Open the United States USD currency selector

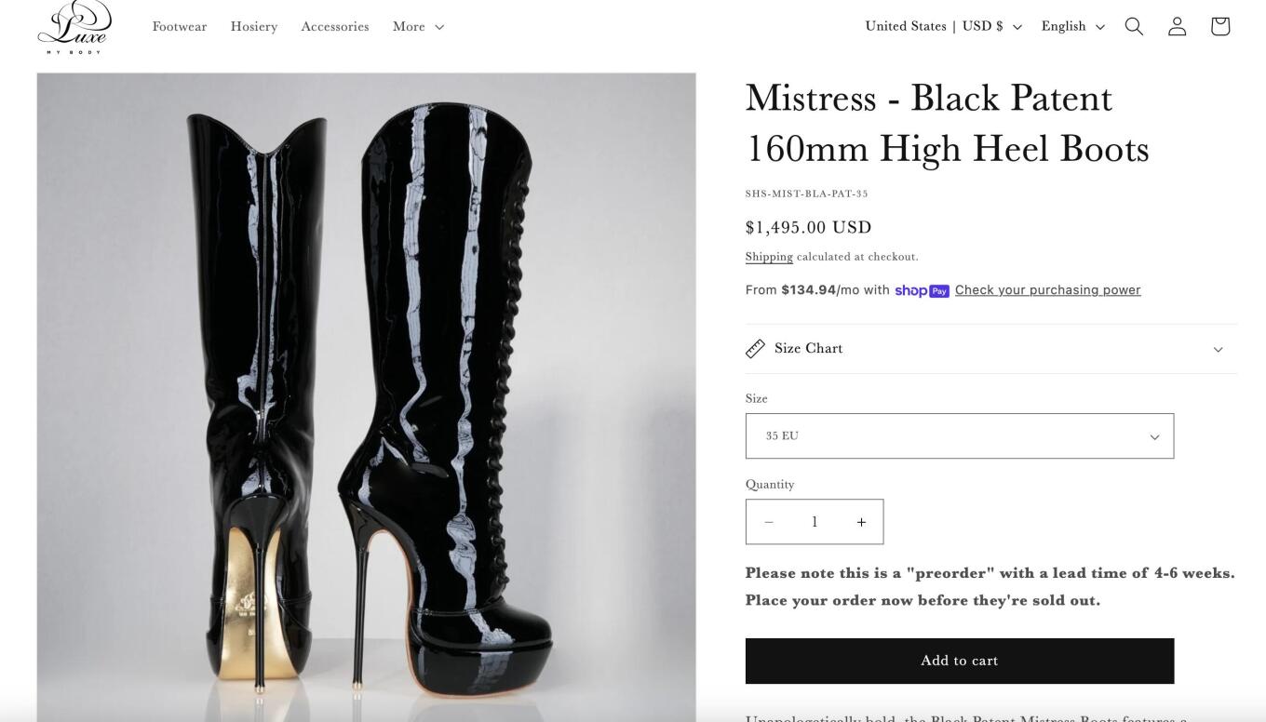pos(944,26)
